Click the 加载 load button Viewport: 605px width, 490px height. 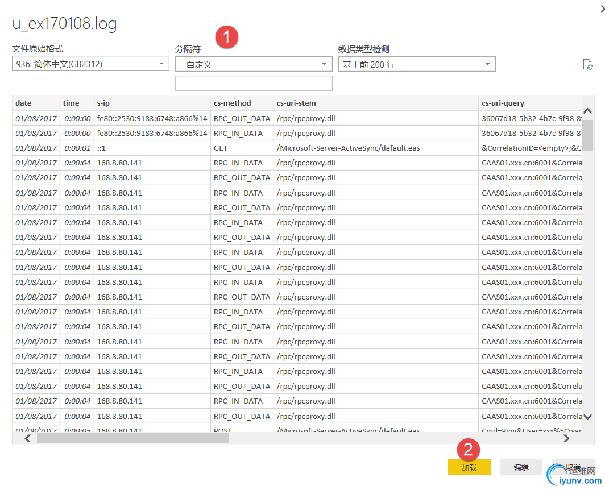click(469, 467)
